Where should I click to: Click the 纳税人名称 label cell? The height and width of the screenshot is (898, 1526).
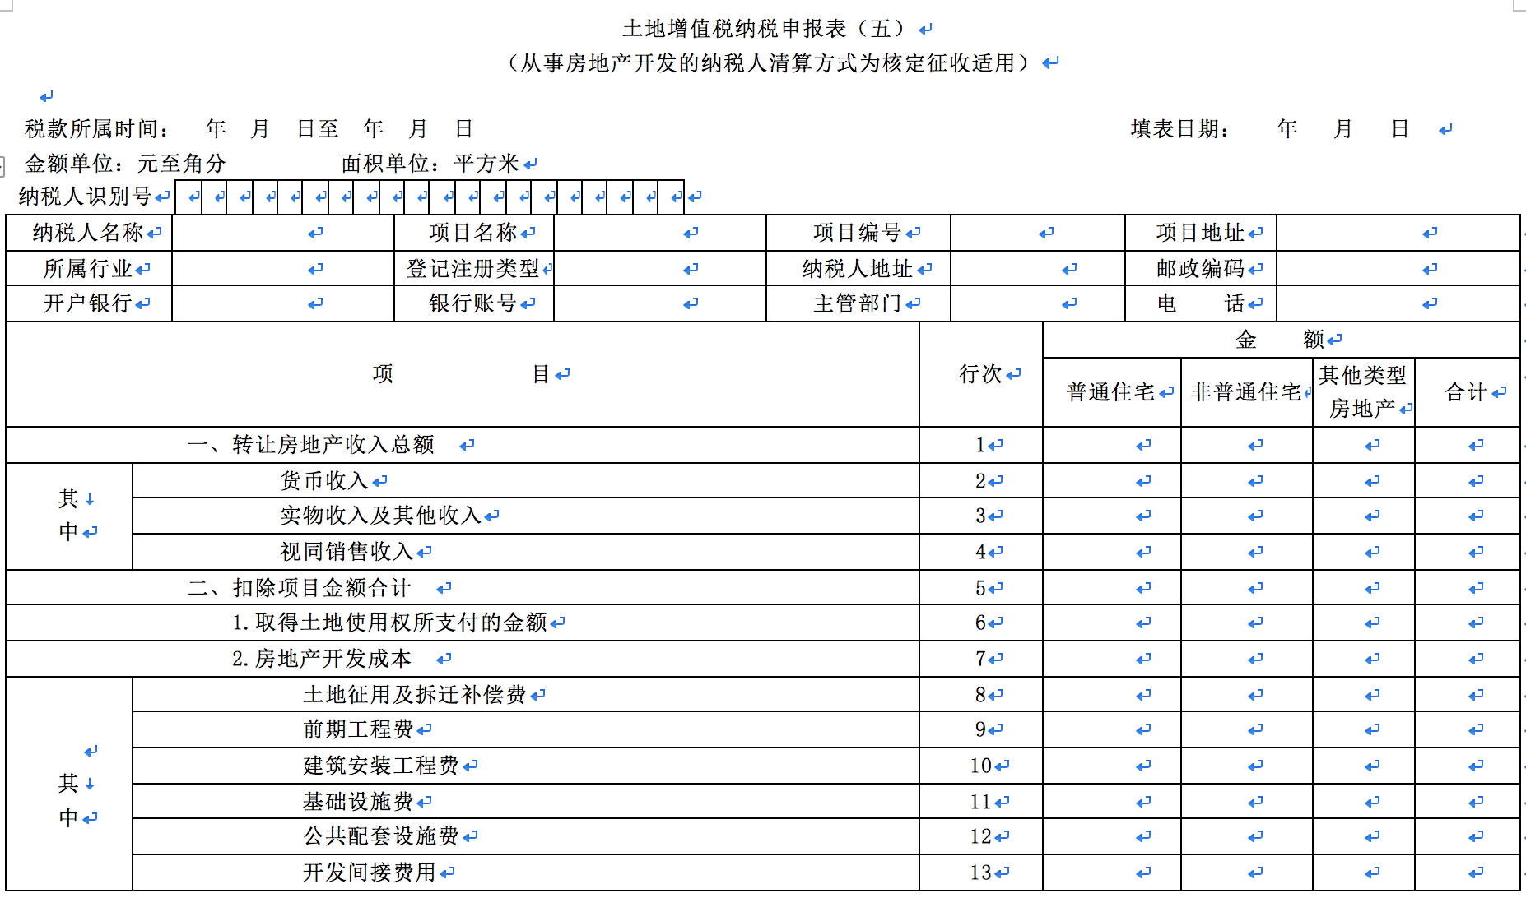(x=89, y=233)
